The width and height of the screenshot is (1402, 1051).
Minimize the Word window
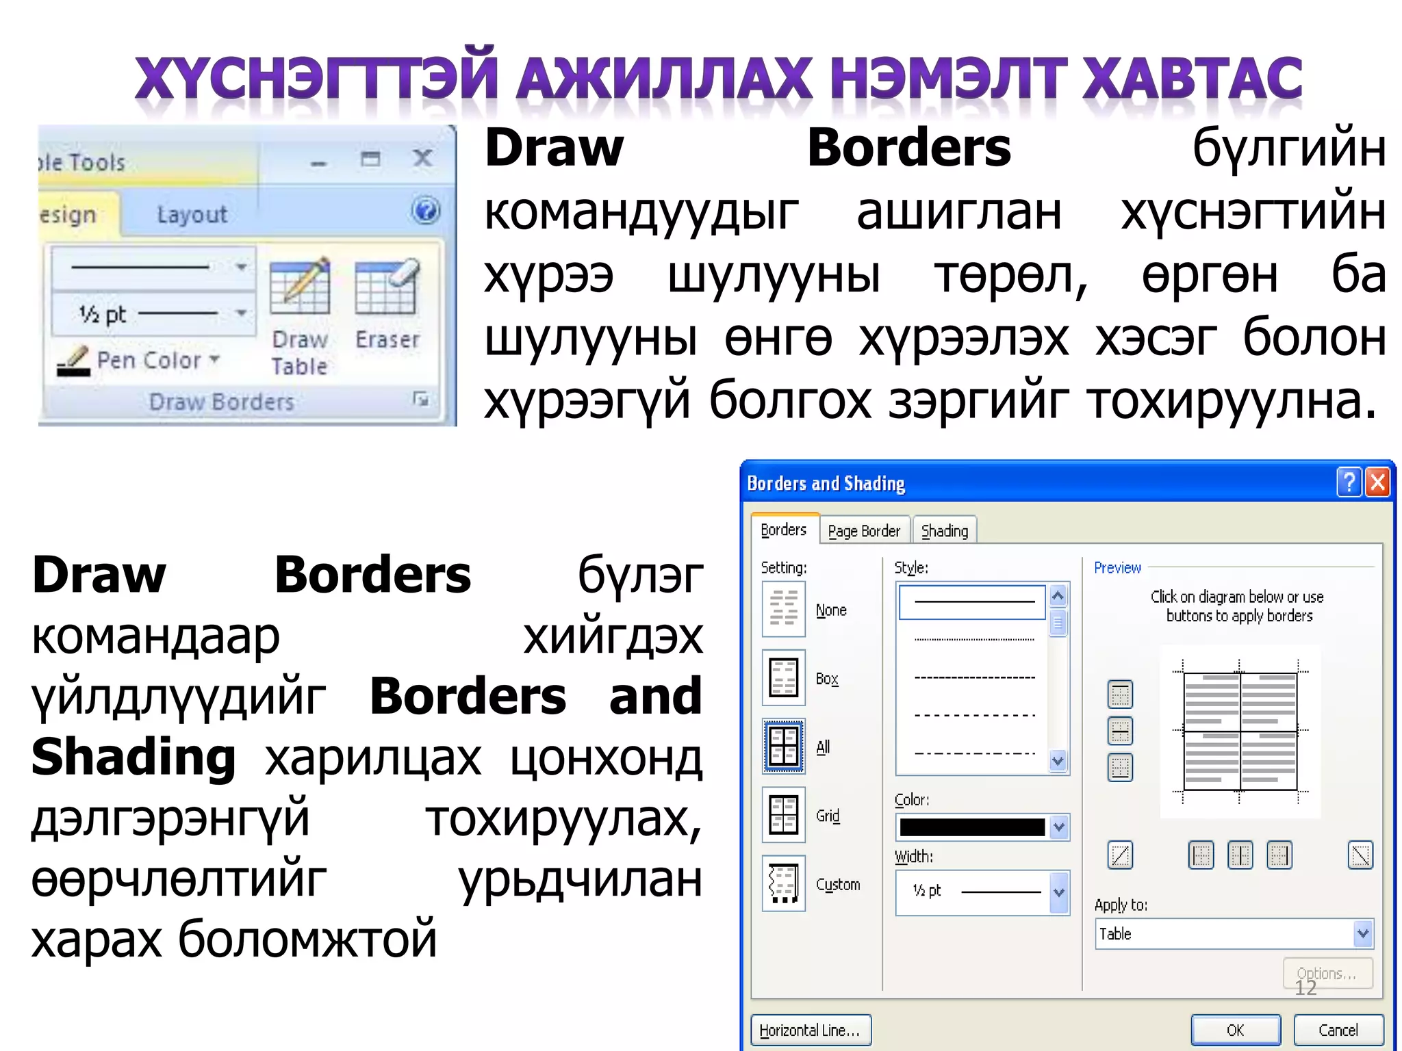tap(318, 163)
